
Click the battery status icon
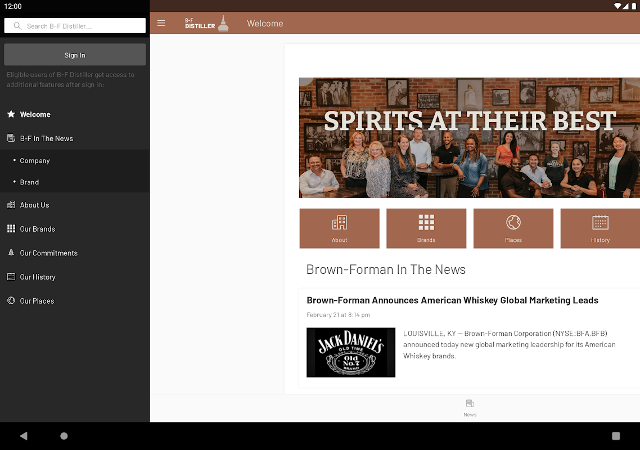tap(634, 6)
